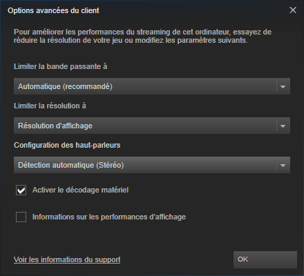Image resolution: width=304 pixels, height=276 pixels.
Task: Click the empty area left of OK button
Action: click(x=177, y=259)
